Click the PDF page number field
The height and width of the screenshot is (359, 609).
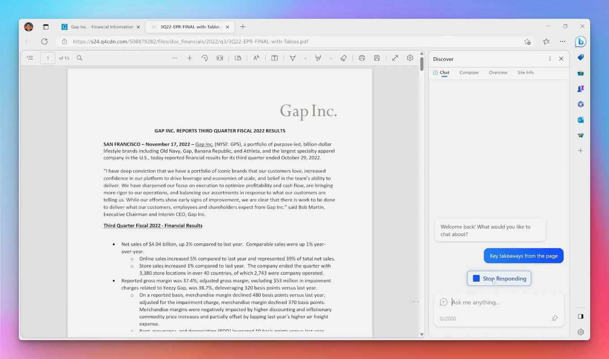point(48,58)
